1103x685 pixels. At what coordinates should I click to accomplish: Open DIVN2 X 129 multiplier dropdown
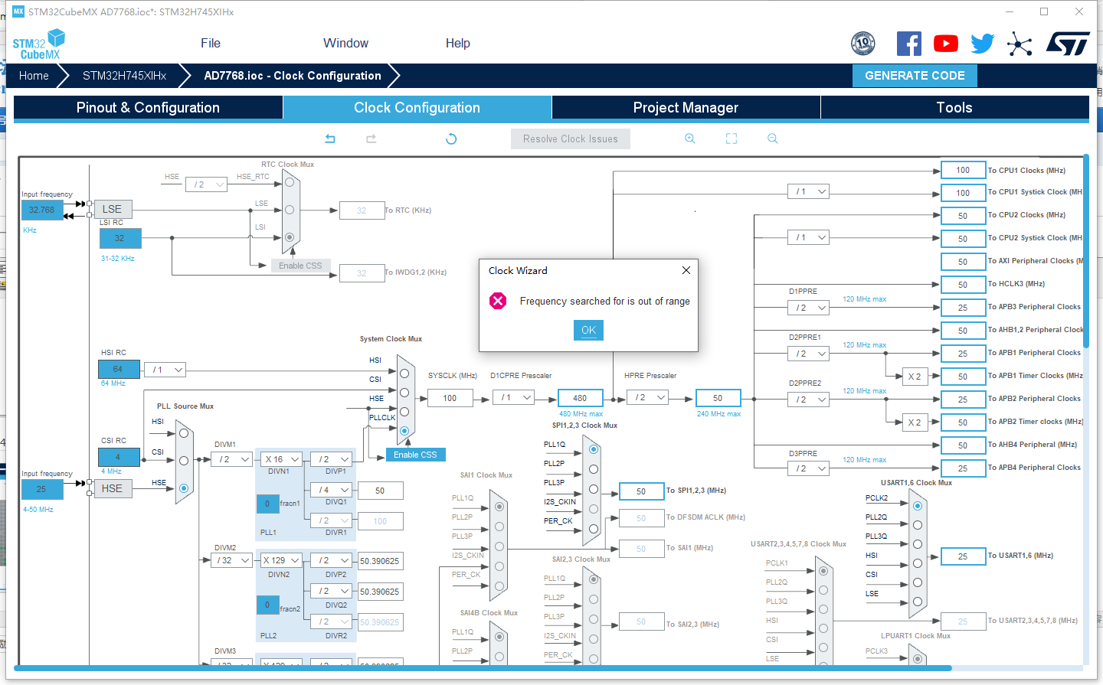[x=281, y=560]
